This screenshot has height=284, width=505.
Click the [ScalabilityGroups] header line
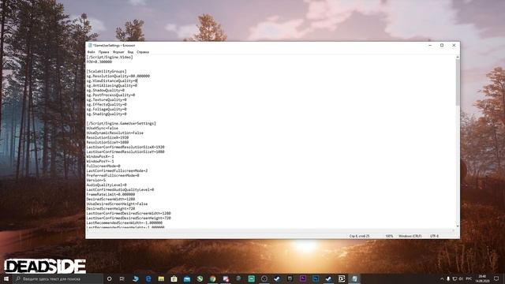coord(107,71)
